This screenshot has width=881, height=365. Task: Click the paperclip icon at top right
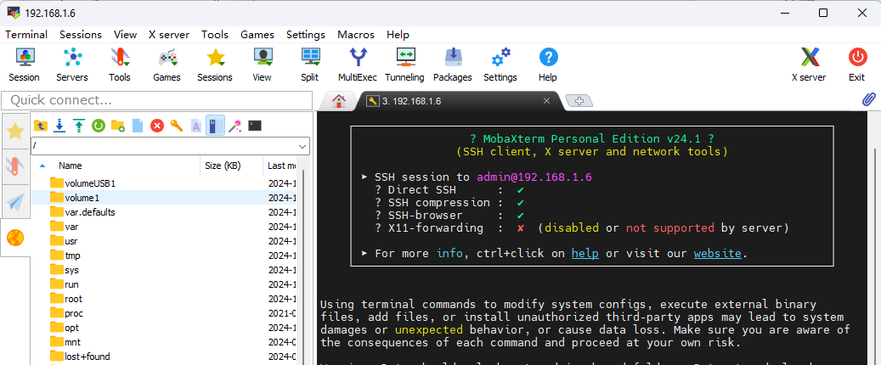(x=868, y=99)
